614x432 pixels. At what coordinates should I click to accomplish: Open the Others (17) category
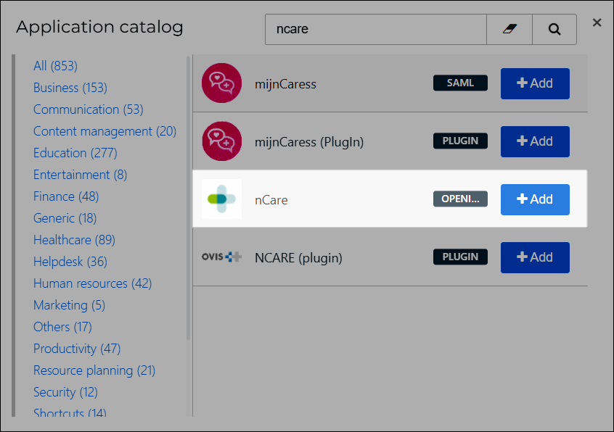(x=62, y=327)
